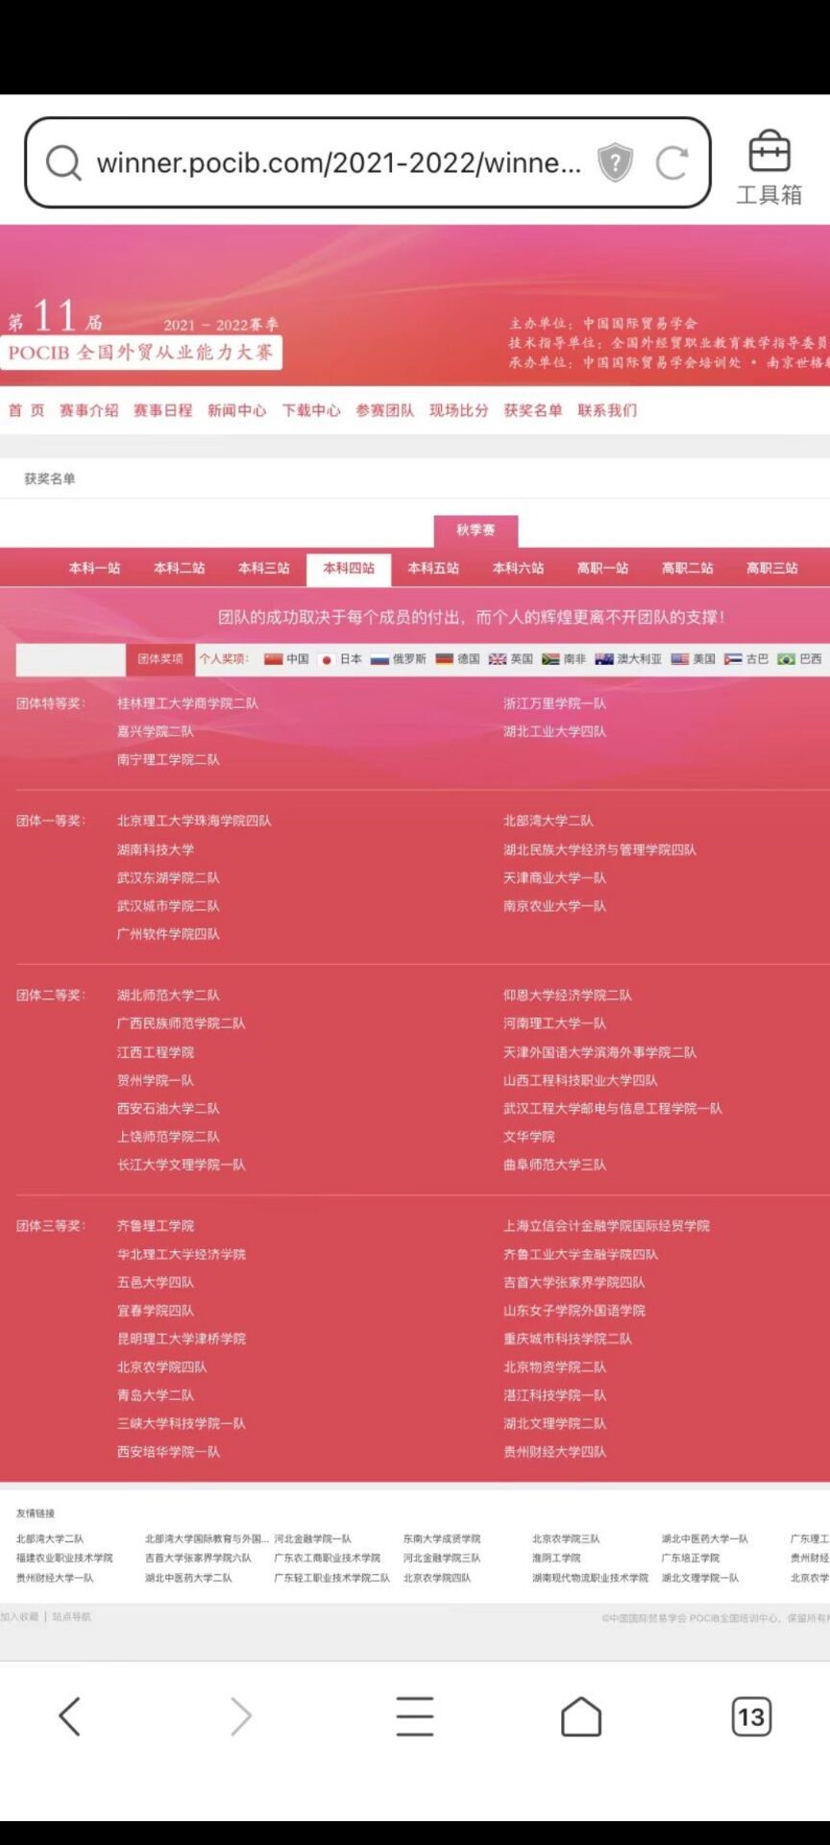Select the 日本 flag individual award
The image size is (830, 1845).
(x=340, y=659)
